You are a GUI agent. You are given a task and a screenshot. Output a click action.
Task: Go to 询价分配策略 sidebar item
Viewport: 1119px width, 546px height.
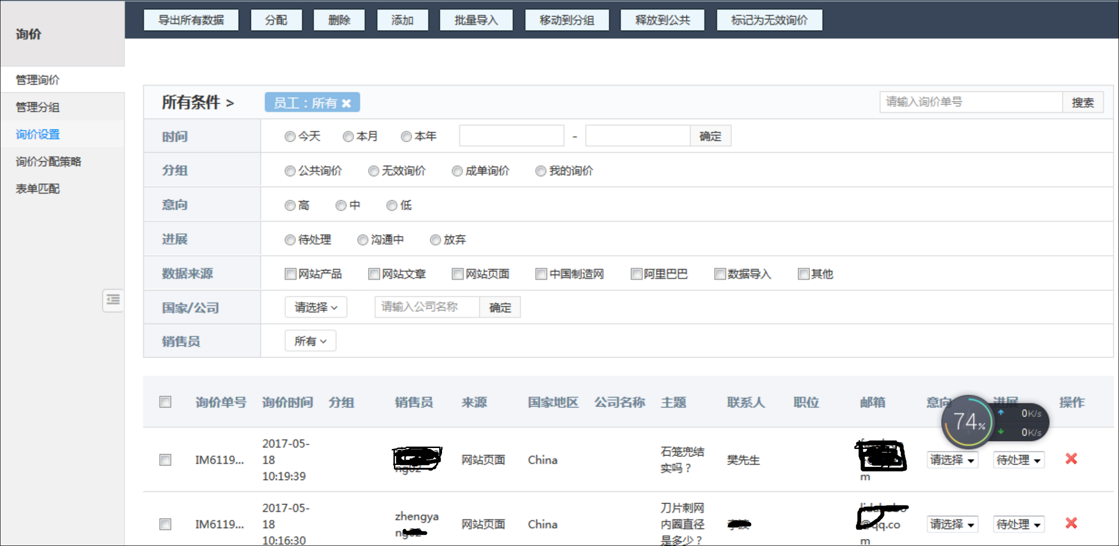tap(48, 162)
